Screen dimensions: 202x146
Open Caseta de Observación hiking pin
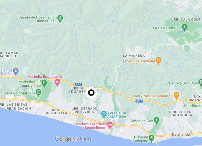[x=60, y=19]
